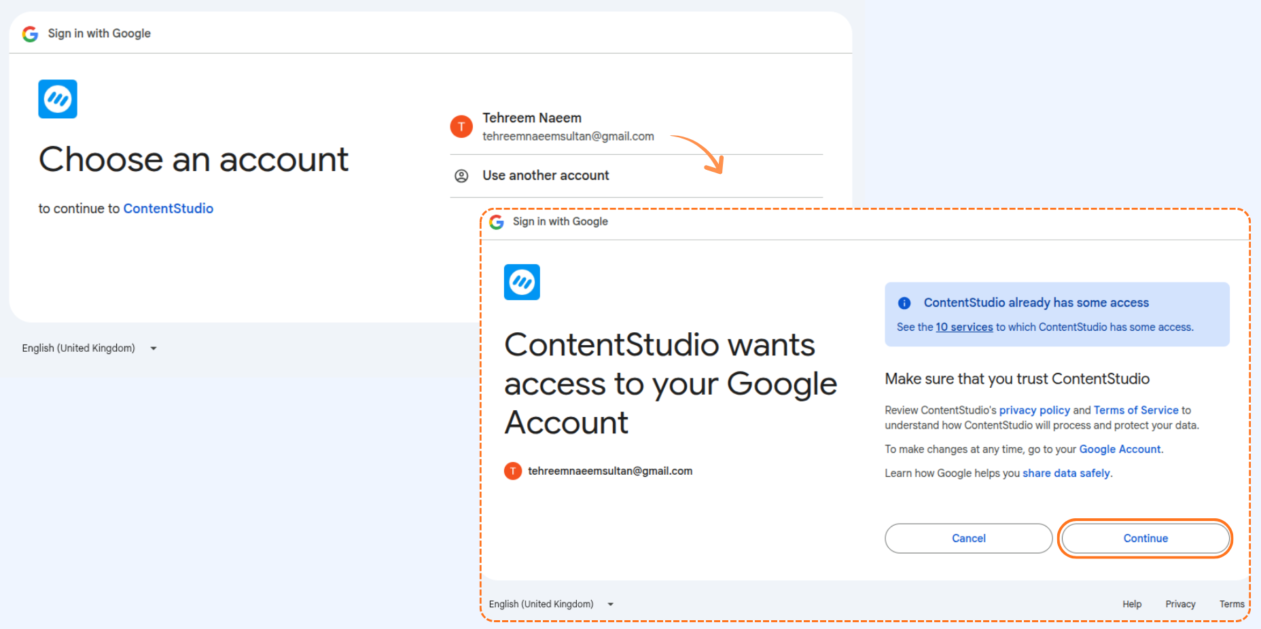Click the person icon beside Use another account
Screen dimensions: 1261x629
point(461,176)
